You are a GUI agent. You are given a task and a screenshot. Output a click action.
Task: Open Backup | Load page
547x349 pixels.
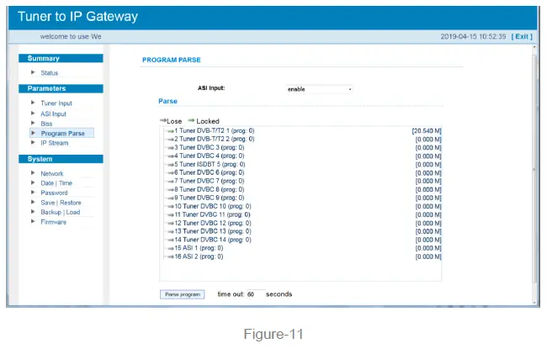coord(60,212)
